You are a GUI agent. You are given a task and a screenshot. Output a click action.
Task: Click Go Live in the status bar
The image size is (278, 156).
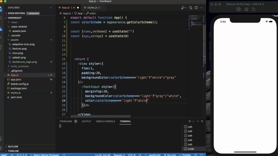[x=170, y=155]
